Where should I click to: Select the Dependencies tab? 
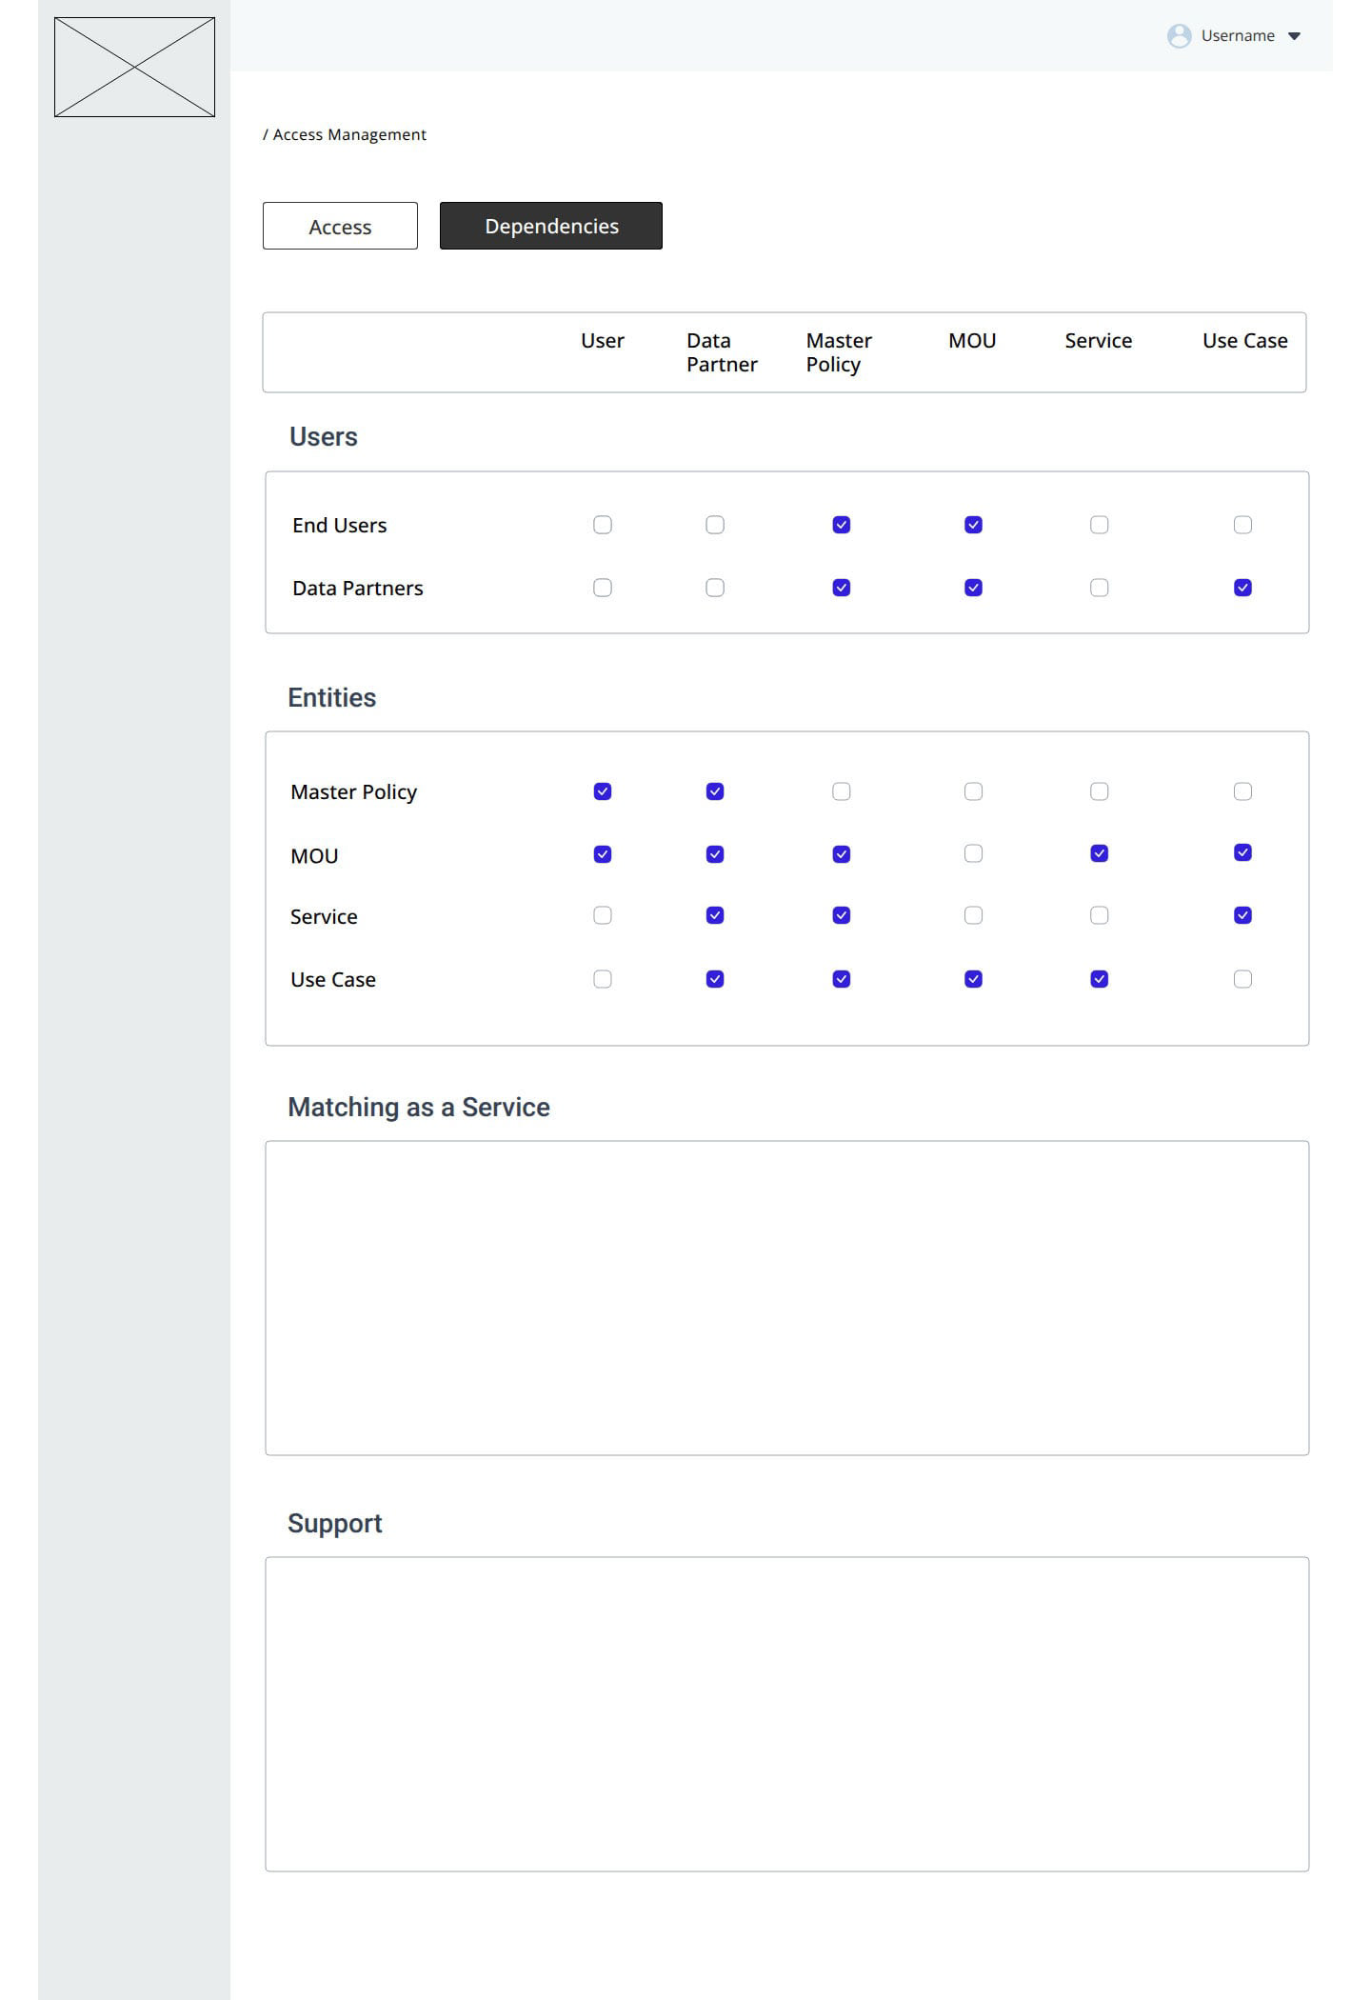[550, 226]
